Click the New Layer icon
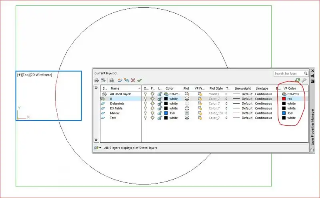This screenshot has height=198, width=320. [x=120, y=80]
